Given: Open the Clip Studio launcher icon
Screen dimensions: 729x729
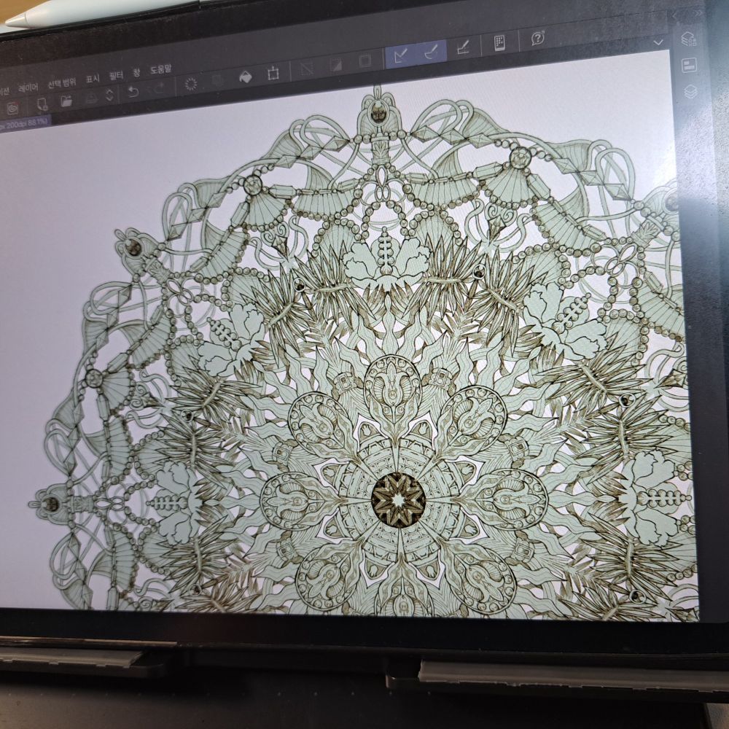Looking at the screenshot, I should pyautogui.click(x=12, y=108).
